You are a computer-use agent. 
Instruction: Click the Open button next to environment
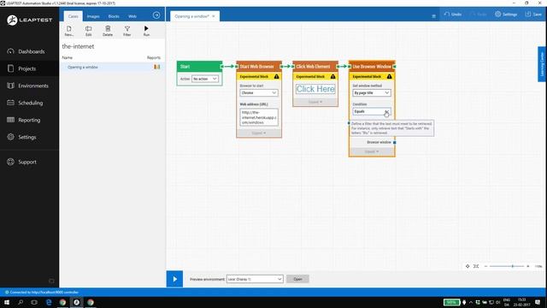point(297,279)
